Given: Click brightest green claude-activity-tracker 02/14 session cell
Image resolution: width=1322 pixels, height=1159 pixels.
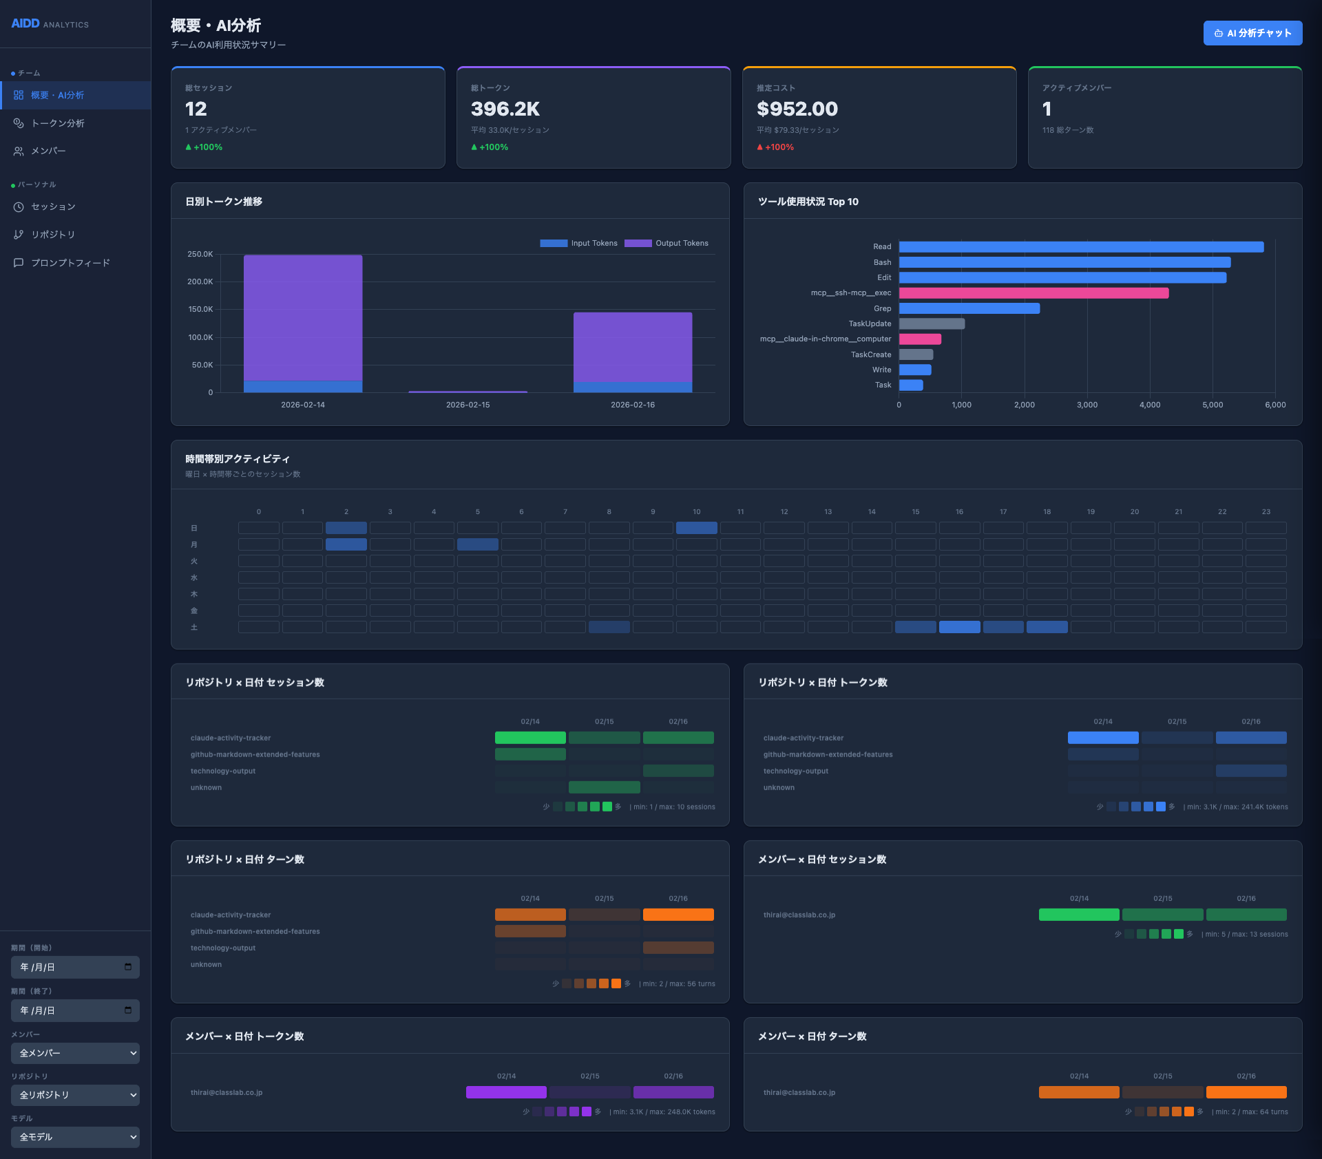Looking at the screenshot, I should 530,738.
